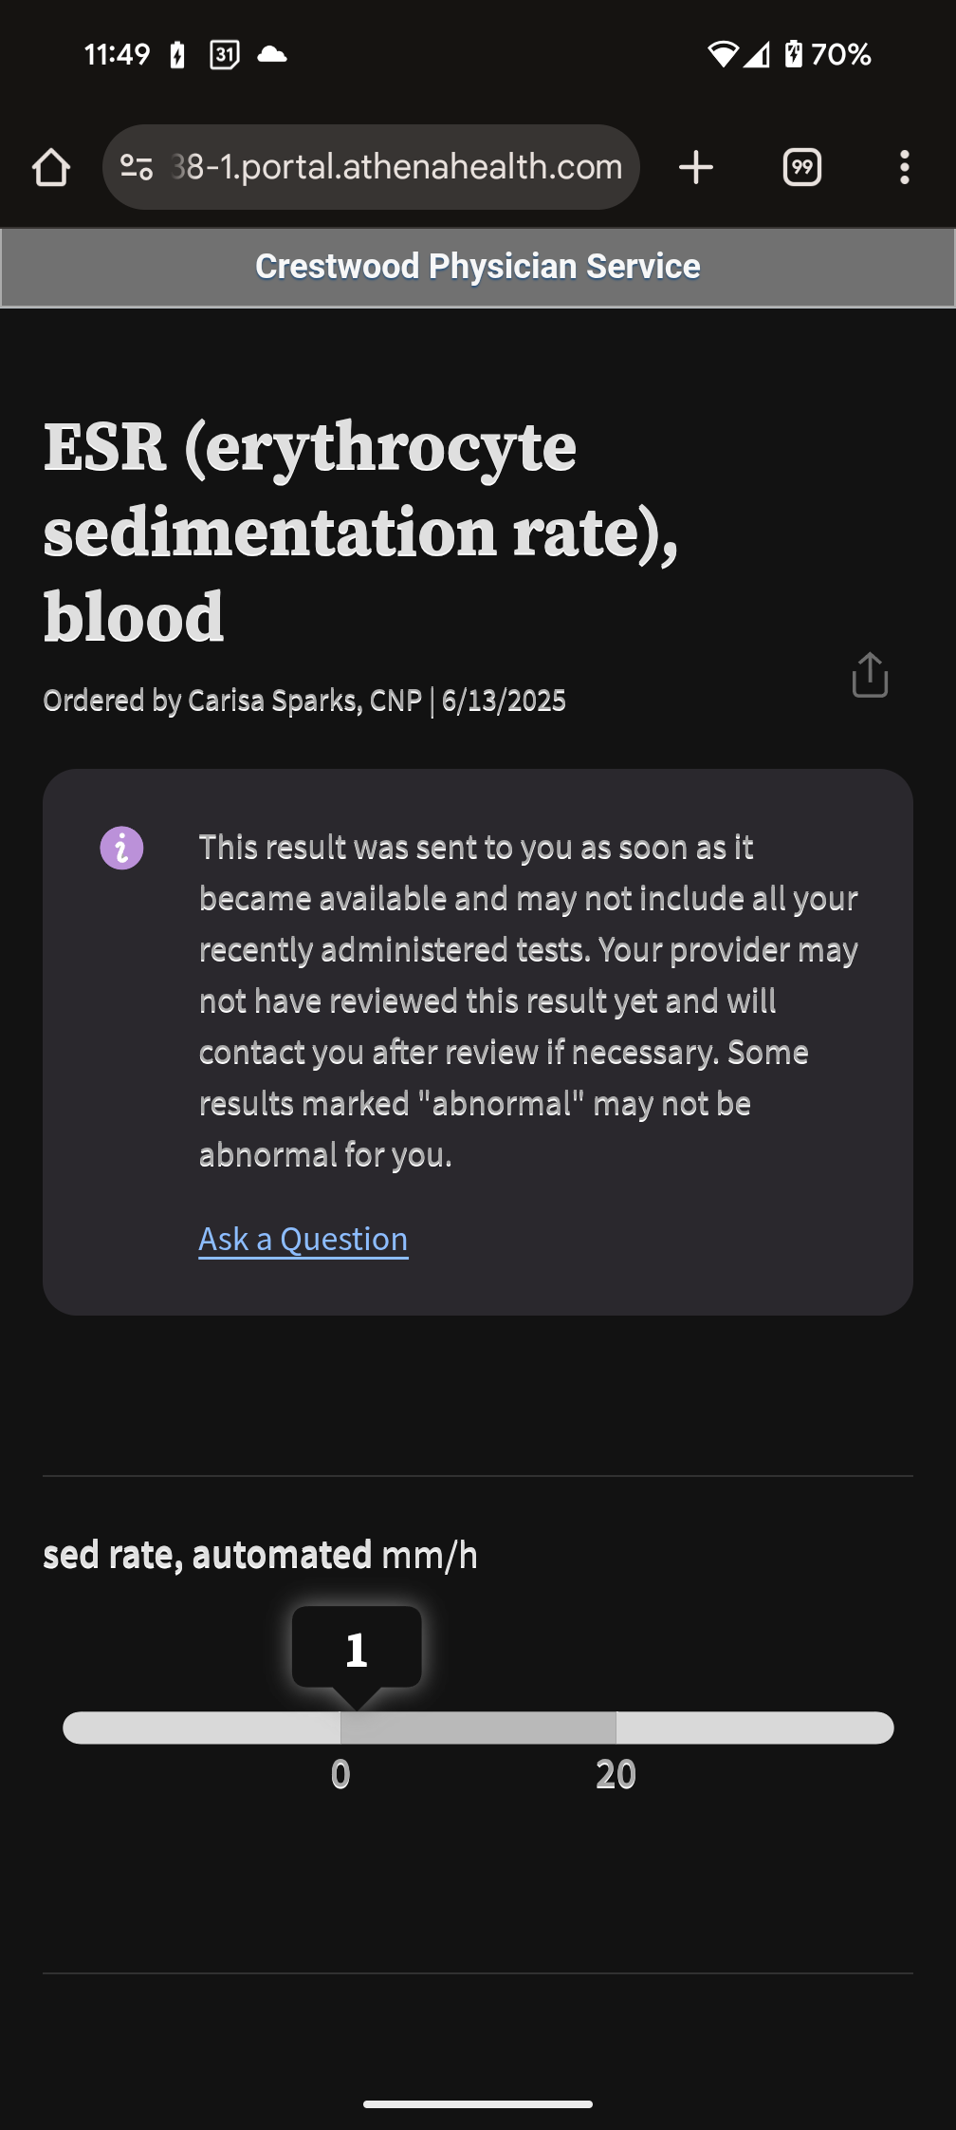This screenshot has width=956, height=2130.
Task: Tap Crestwood Physician Service header banner
Action: click(x=478, y=267)
